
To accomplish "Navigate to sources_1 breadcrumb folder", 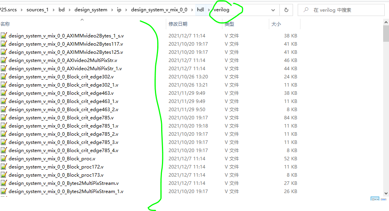I will point(37,10).
